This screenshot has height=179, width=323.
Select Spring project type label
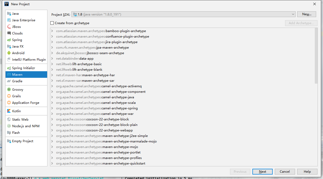click(17, 40)
